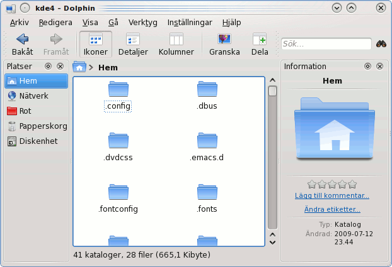Select Nätverk in the places sidebar

coord(33,95)
